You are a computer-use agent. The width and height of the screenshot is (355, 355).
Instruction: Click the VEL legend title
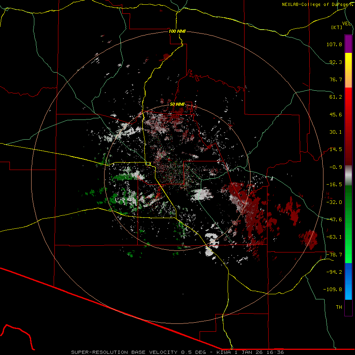347,24
